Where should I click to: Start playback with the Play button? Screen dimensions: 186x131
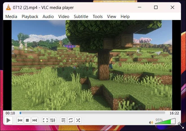click(8, 120)
